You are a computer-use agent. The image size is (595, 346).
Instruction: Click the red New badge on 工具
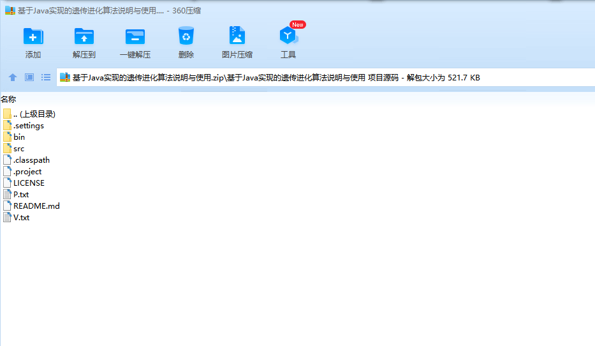pyautogui.click(x=297, y=25)
